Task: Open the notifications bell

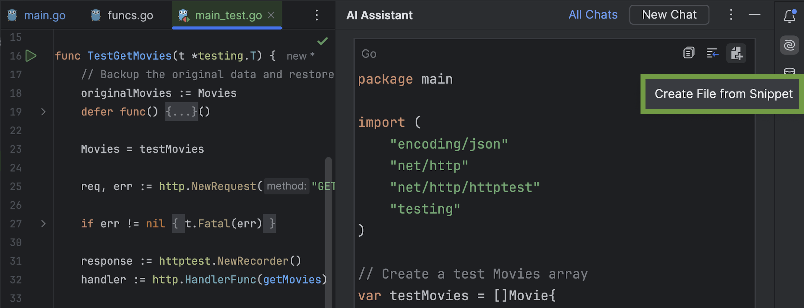Action: tap(789, 16)
